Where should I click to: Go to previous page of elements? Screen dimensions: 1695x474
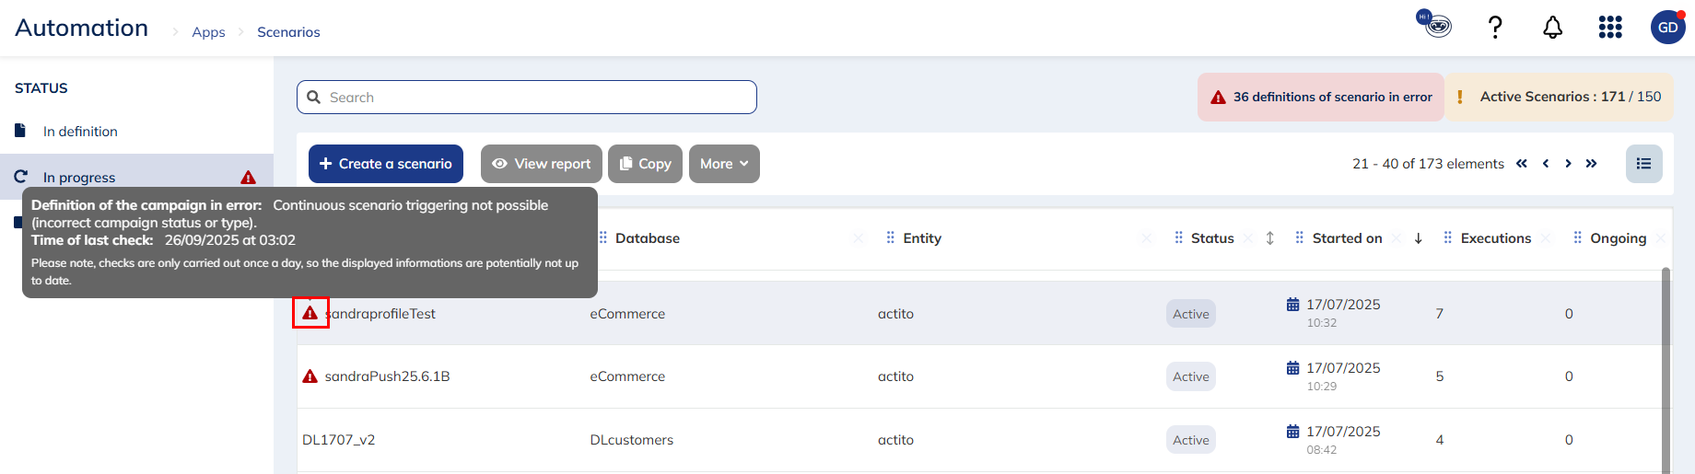1545,164
